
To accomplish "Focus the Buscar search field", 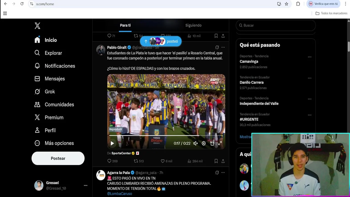I will click(276, 25).
